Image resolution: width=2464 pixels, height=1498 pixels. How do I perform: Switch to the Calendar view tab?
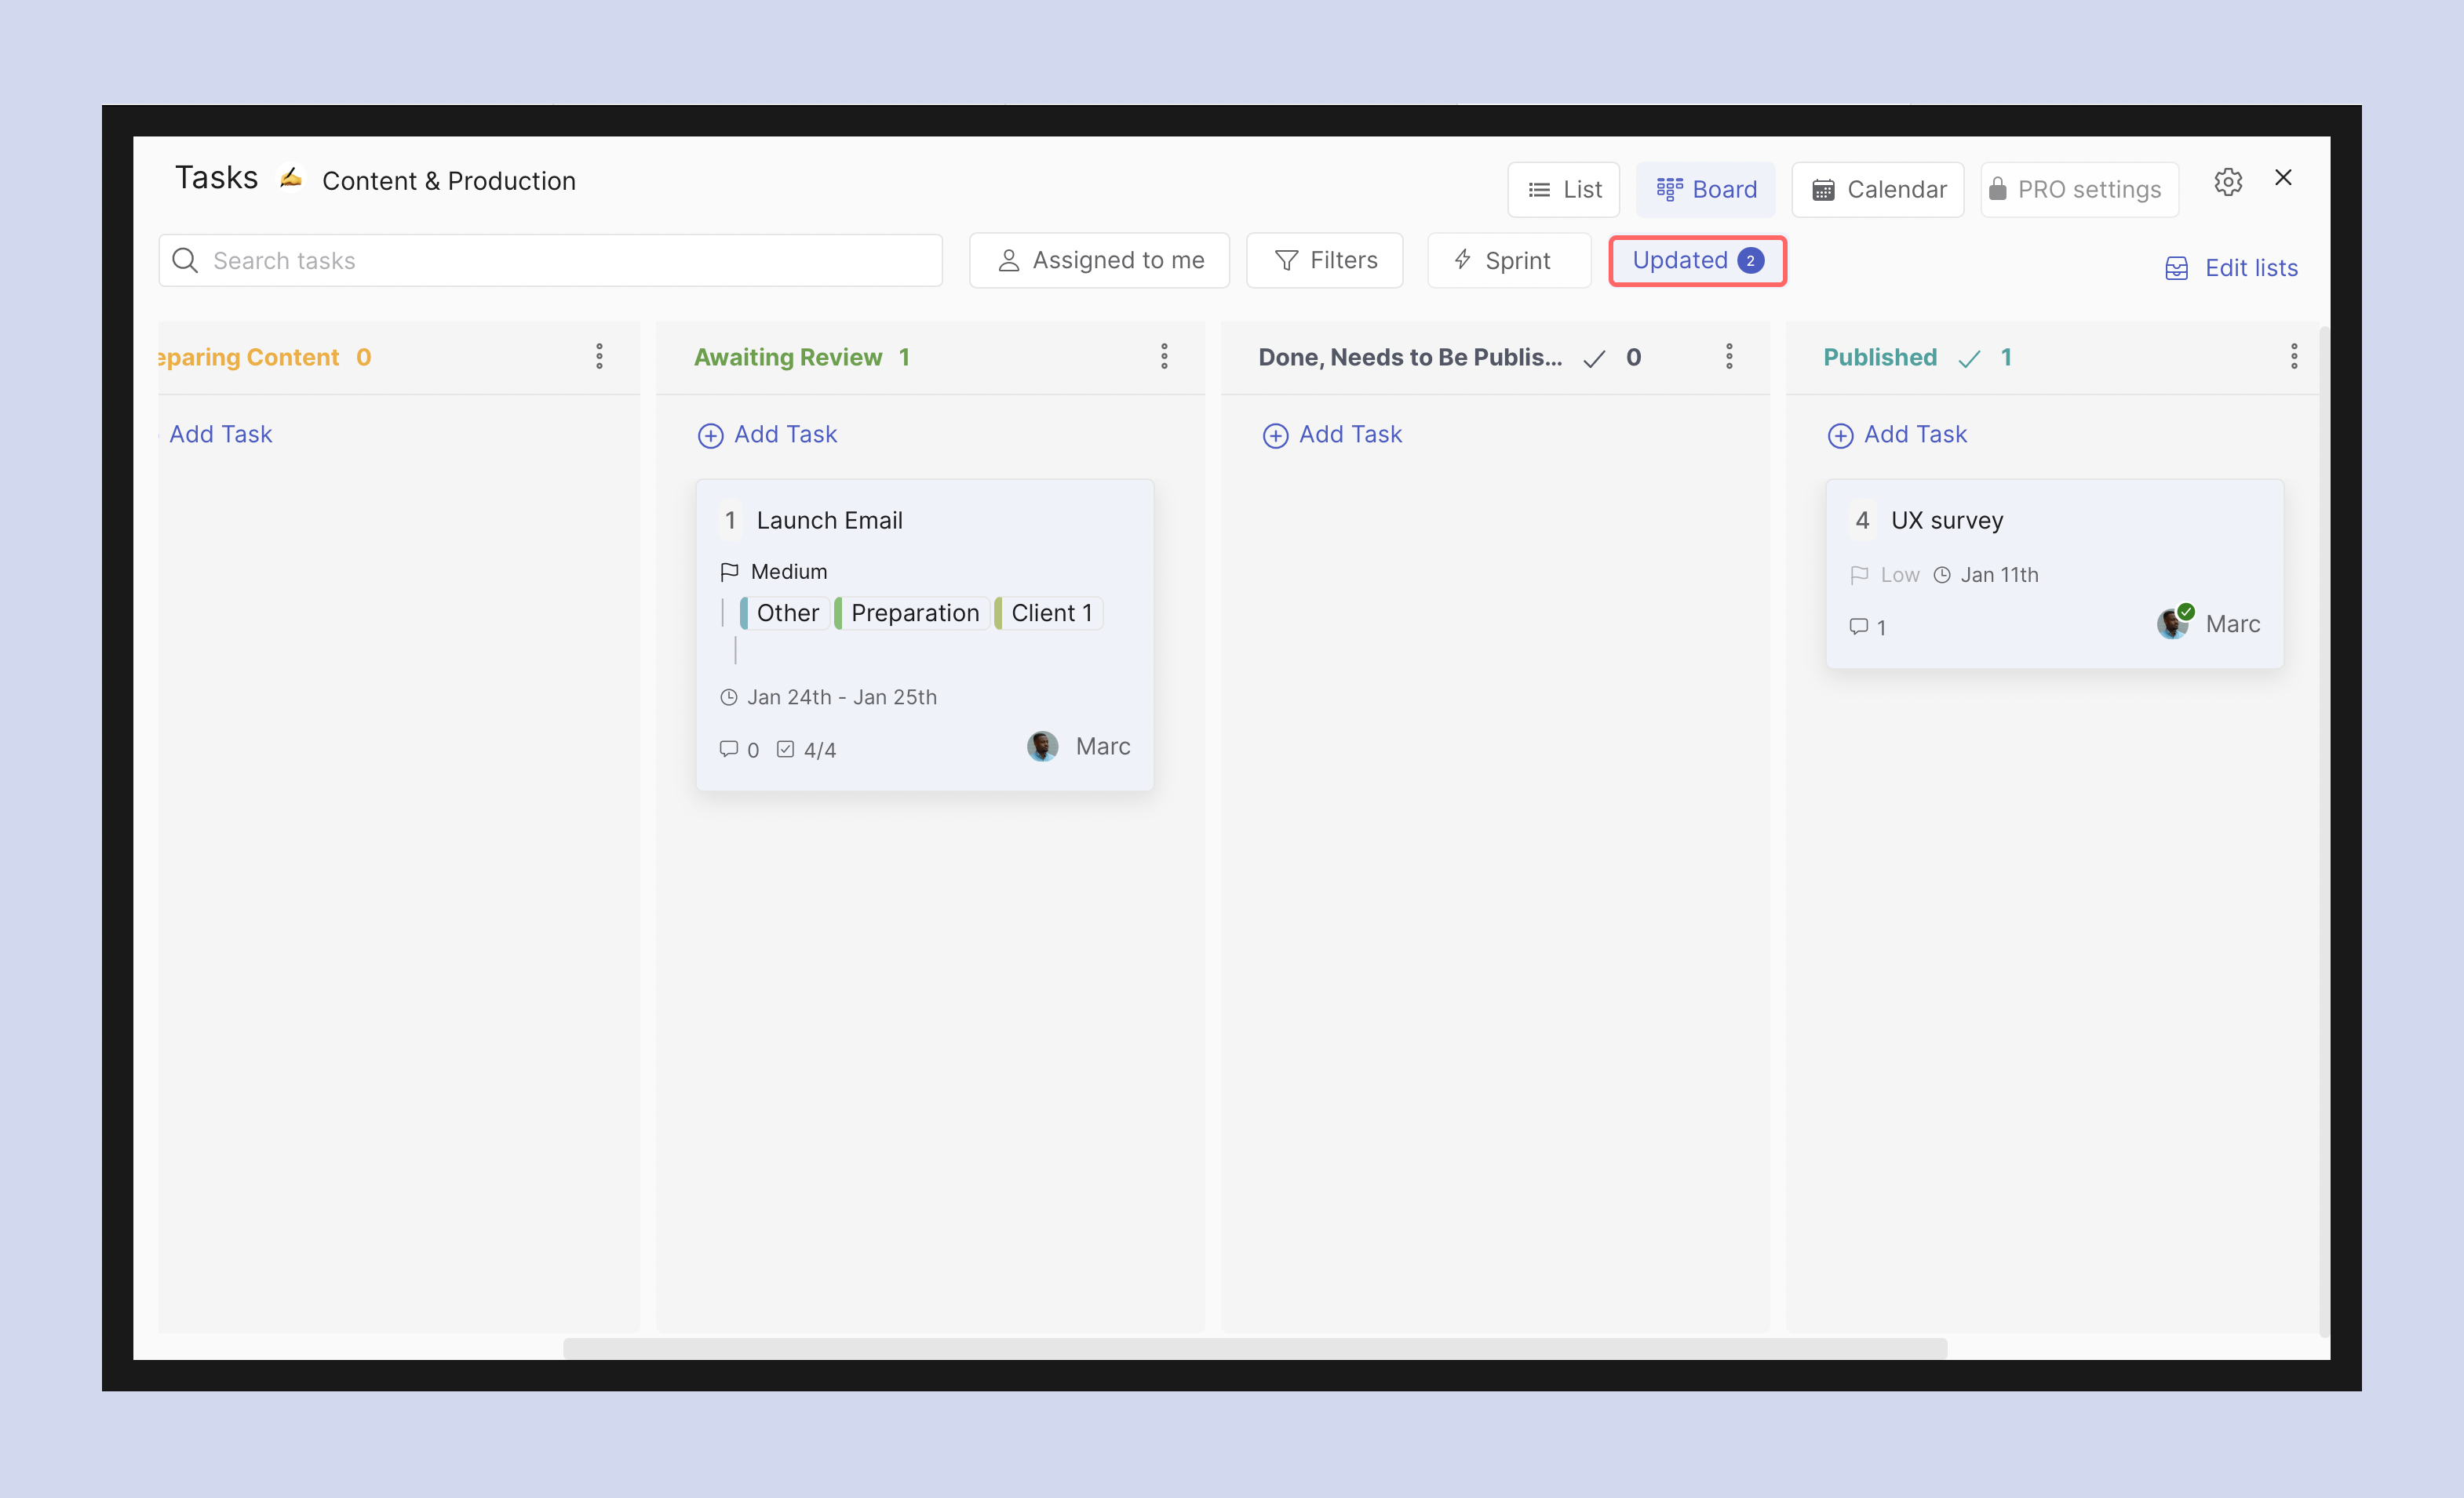coord(1878,190)
